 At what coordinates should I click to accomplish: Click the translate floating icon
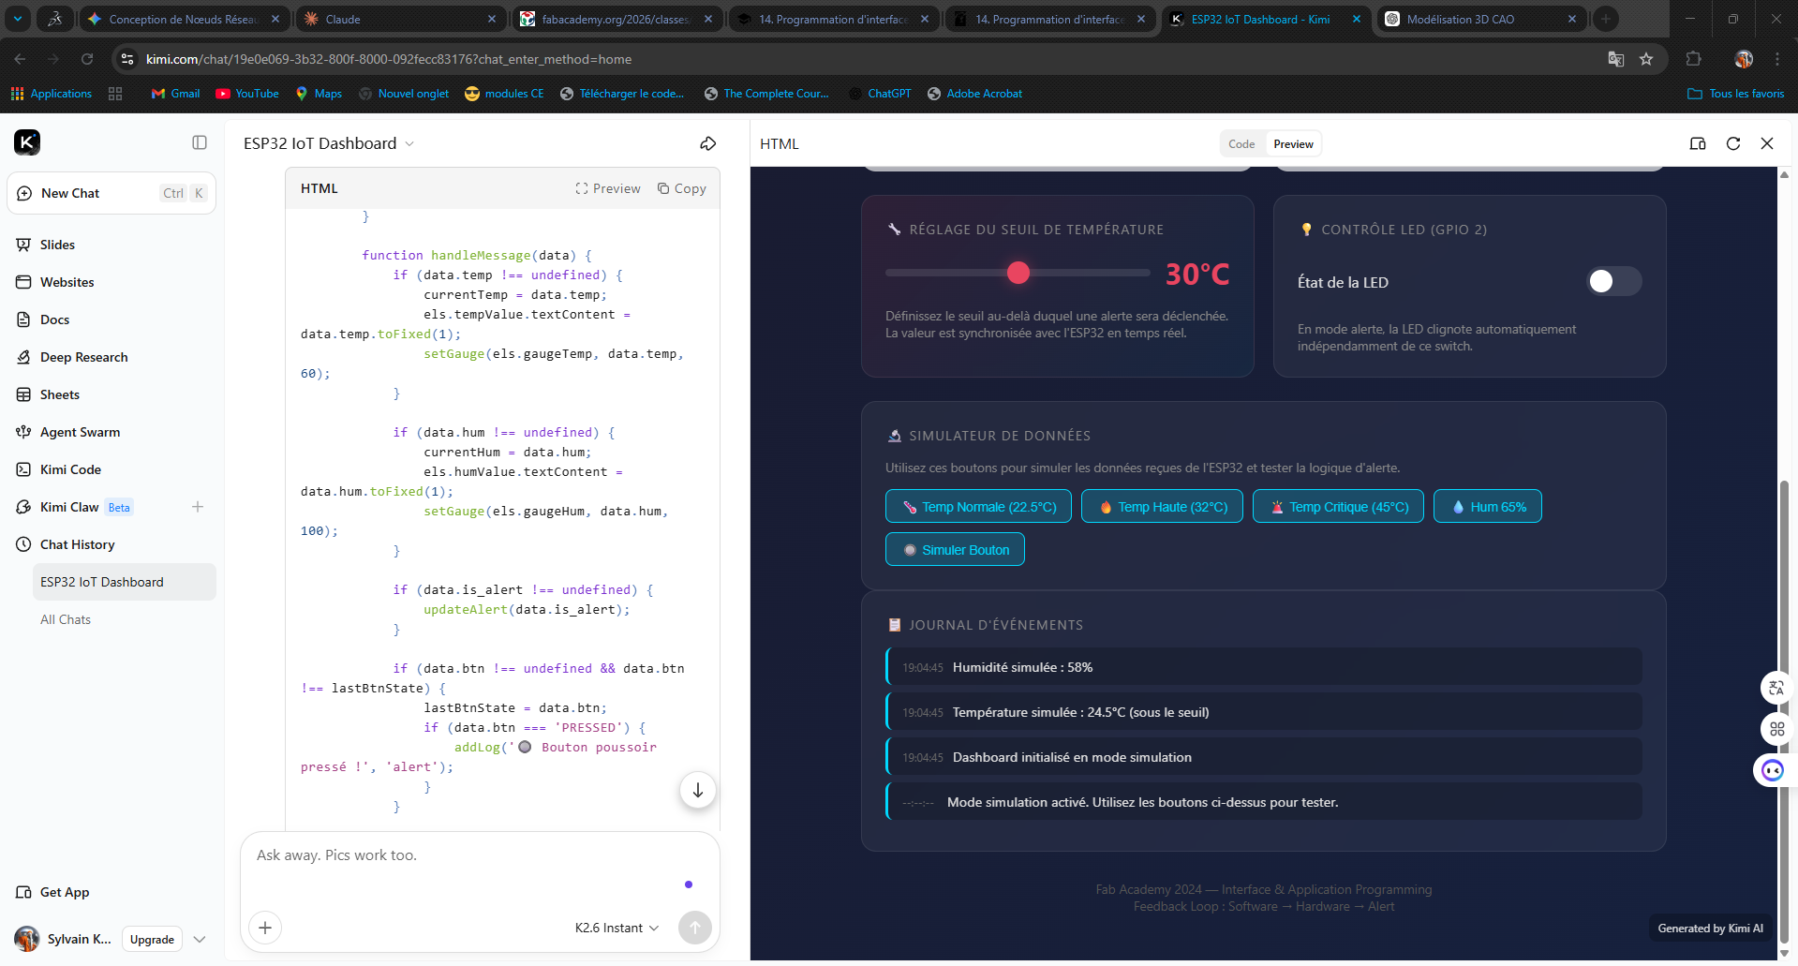pos(1776,688)
